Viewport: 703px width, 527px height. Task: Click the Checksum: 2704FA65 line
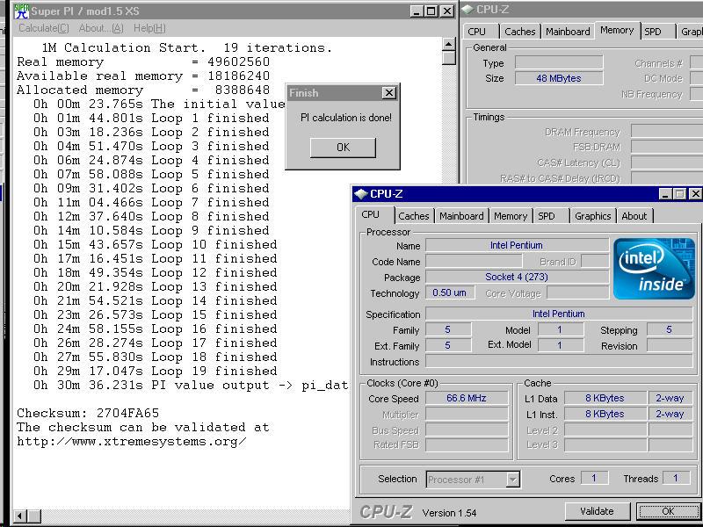pyautogui.click(x=88, y=413)
